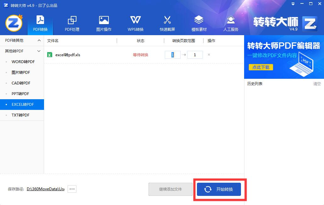Focus the end page number field
This screenshot has width=324, height=205.
pos(195,55)
